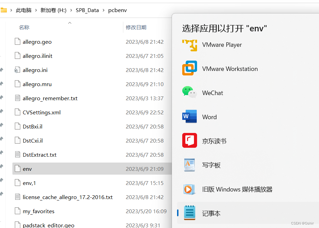Click the allegro.ini file icon
Image resolution: width=319 pixels, height=228 pixels.
click(x=18, y=70)
